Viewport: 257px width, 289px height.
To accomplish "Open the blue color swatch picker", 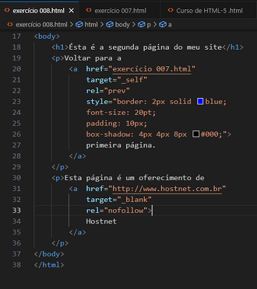I will pyautogui.click(x=200, y=102).
